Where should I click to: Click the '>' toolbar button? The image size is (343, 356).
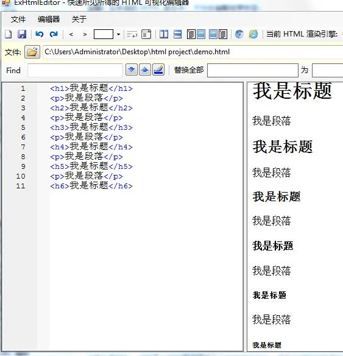[85, 35]
